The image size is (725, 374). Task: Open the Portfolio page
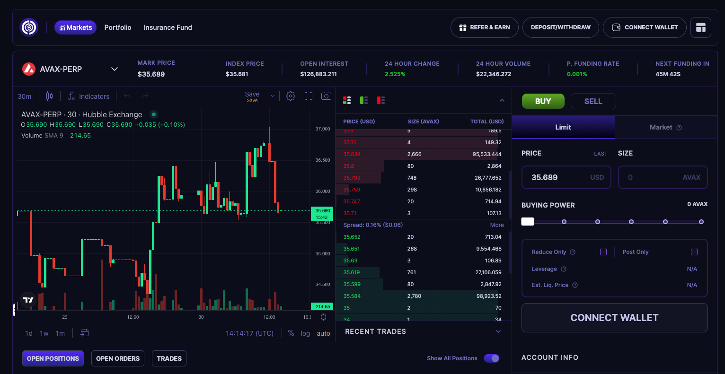click(118, 27)
